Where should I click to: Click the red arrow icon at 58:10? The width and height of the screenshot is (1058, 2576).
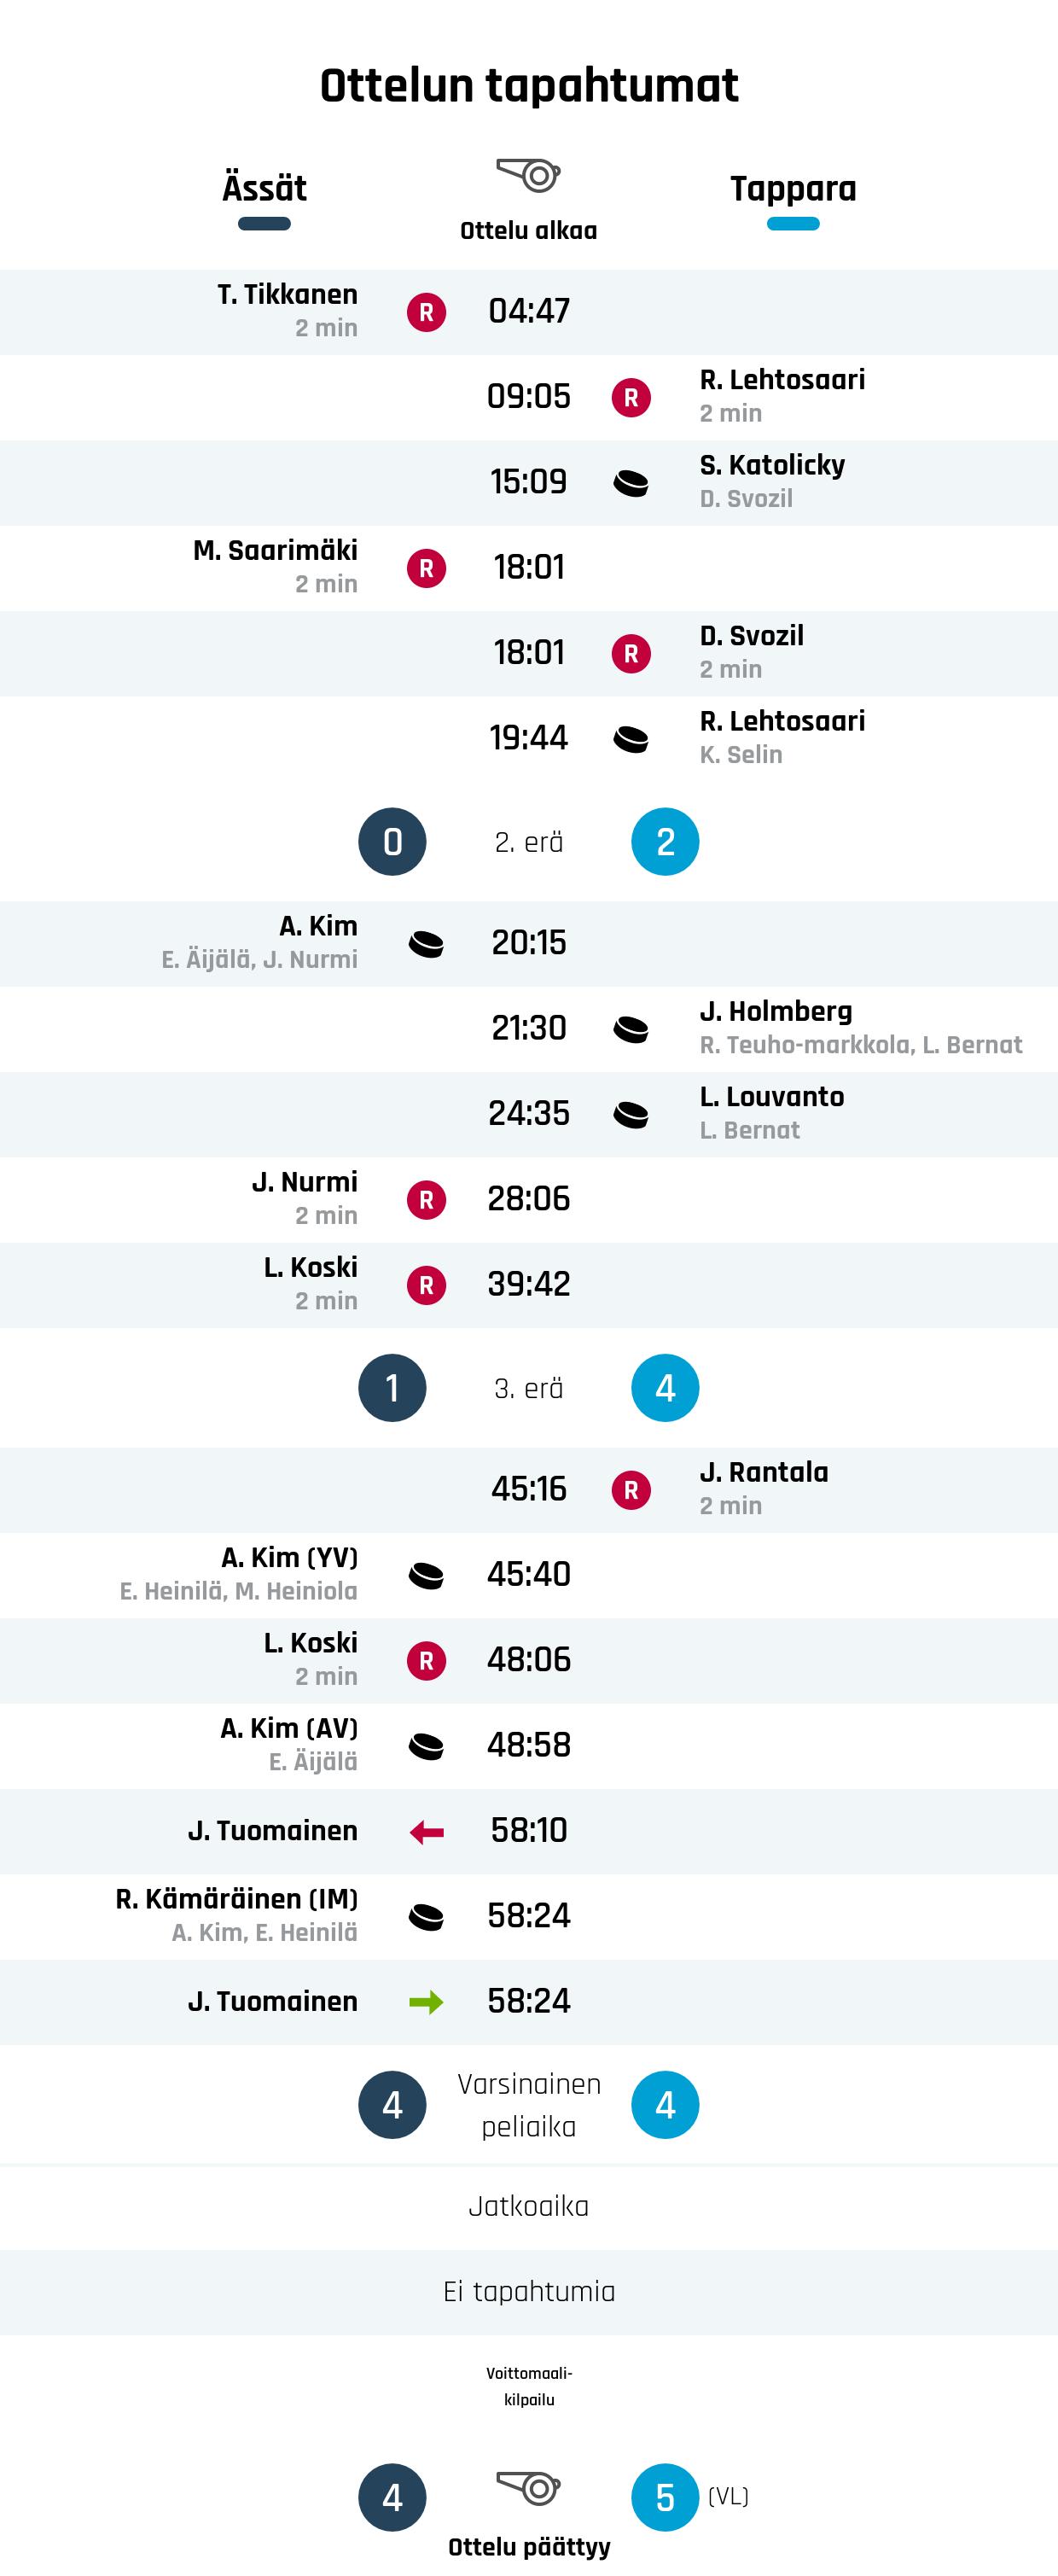pos(426,1832)
